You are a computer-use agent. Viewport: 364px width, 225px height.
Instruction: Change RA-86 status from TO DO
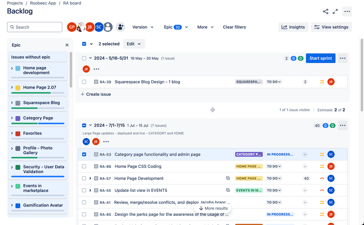click(274, 167)
